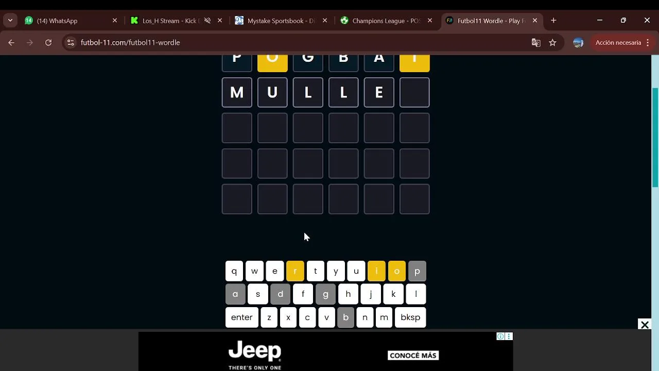Viewport: 659px width, 371px height.
Task: Restore down the browser window
Action: click(x=623, y=21)
